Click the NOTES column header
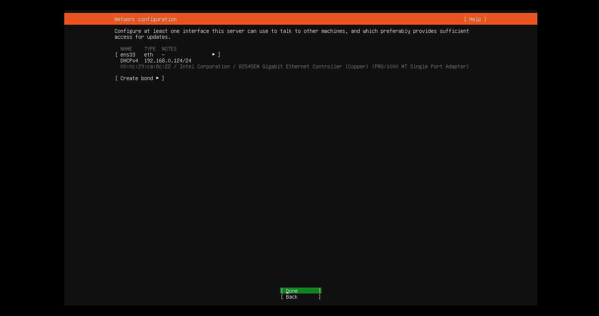 coord(169,49)
